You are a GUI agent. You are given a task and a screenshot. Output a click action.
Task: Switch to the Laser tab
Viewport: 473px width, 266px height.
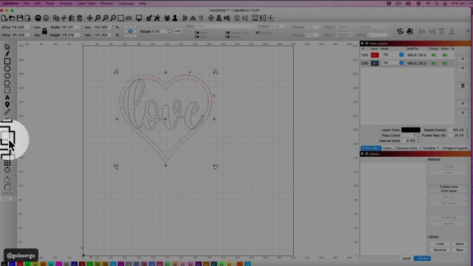[406, 258]
